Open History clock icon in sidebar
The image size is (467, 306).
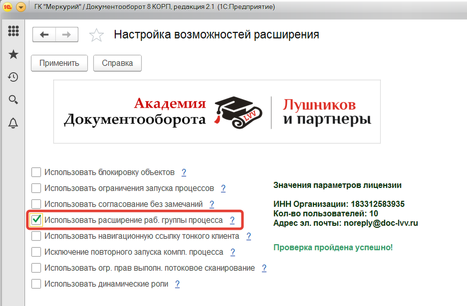[x=13, y=77]
